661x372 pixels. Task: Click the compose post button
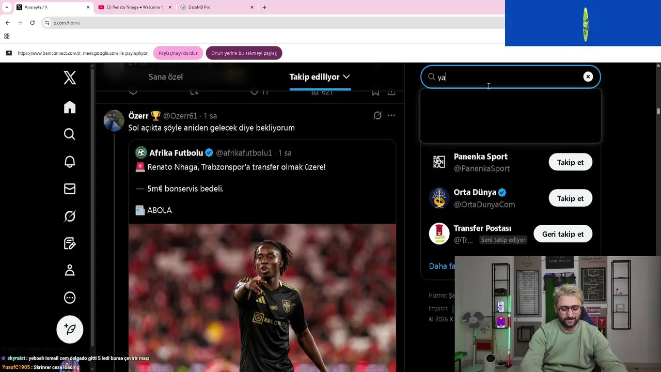tap(70, 329)
